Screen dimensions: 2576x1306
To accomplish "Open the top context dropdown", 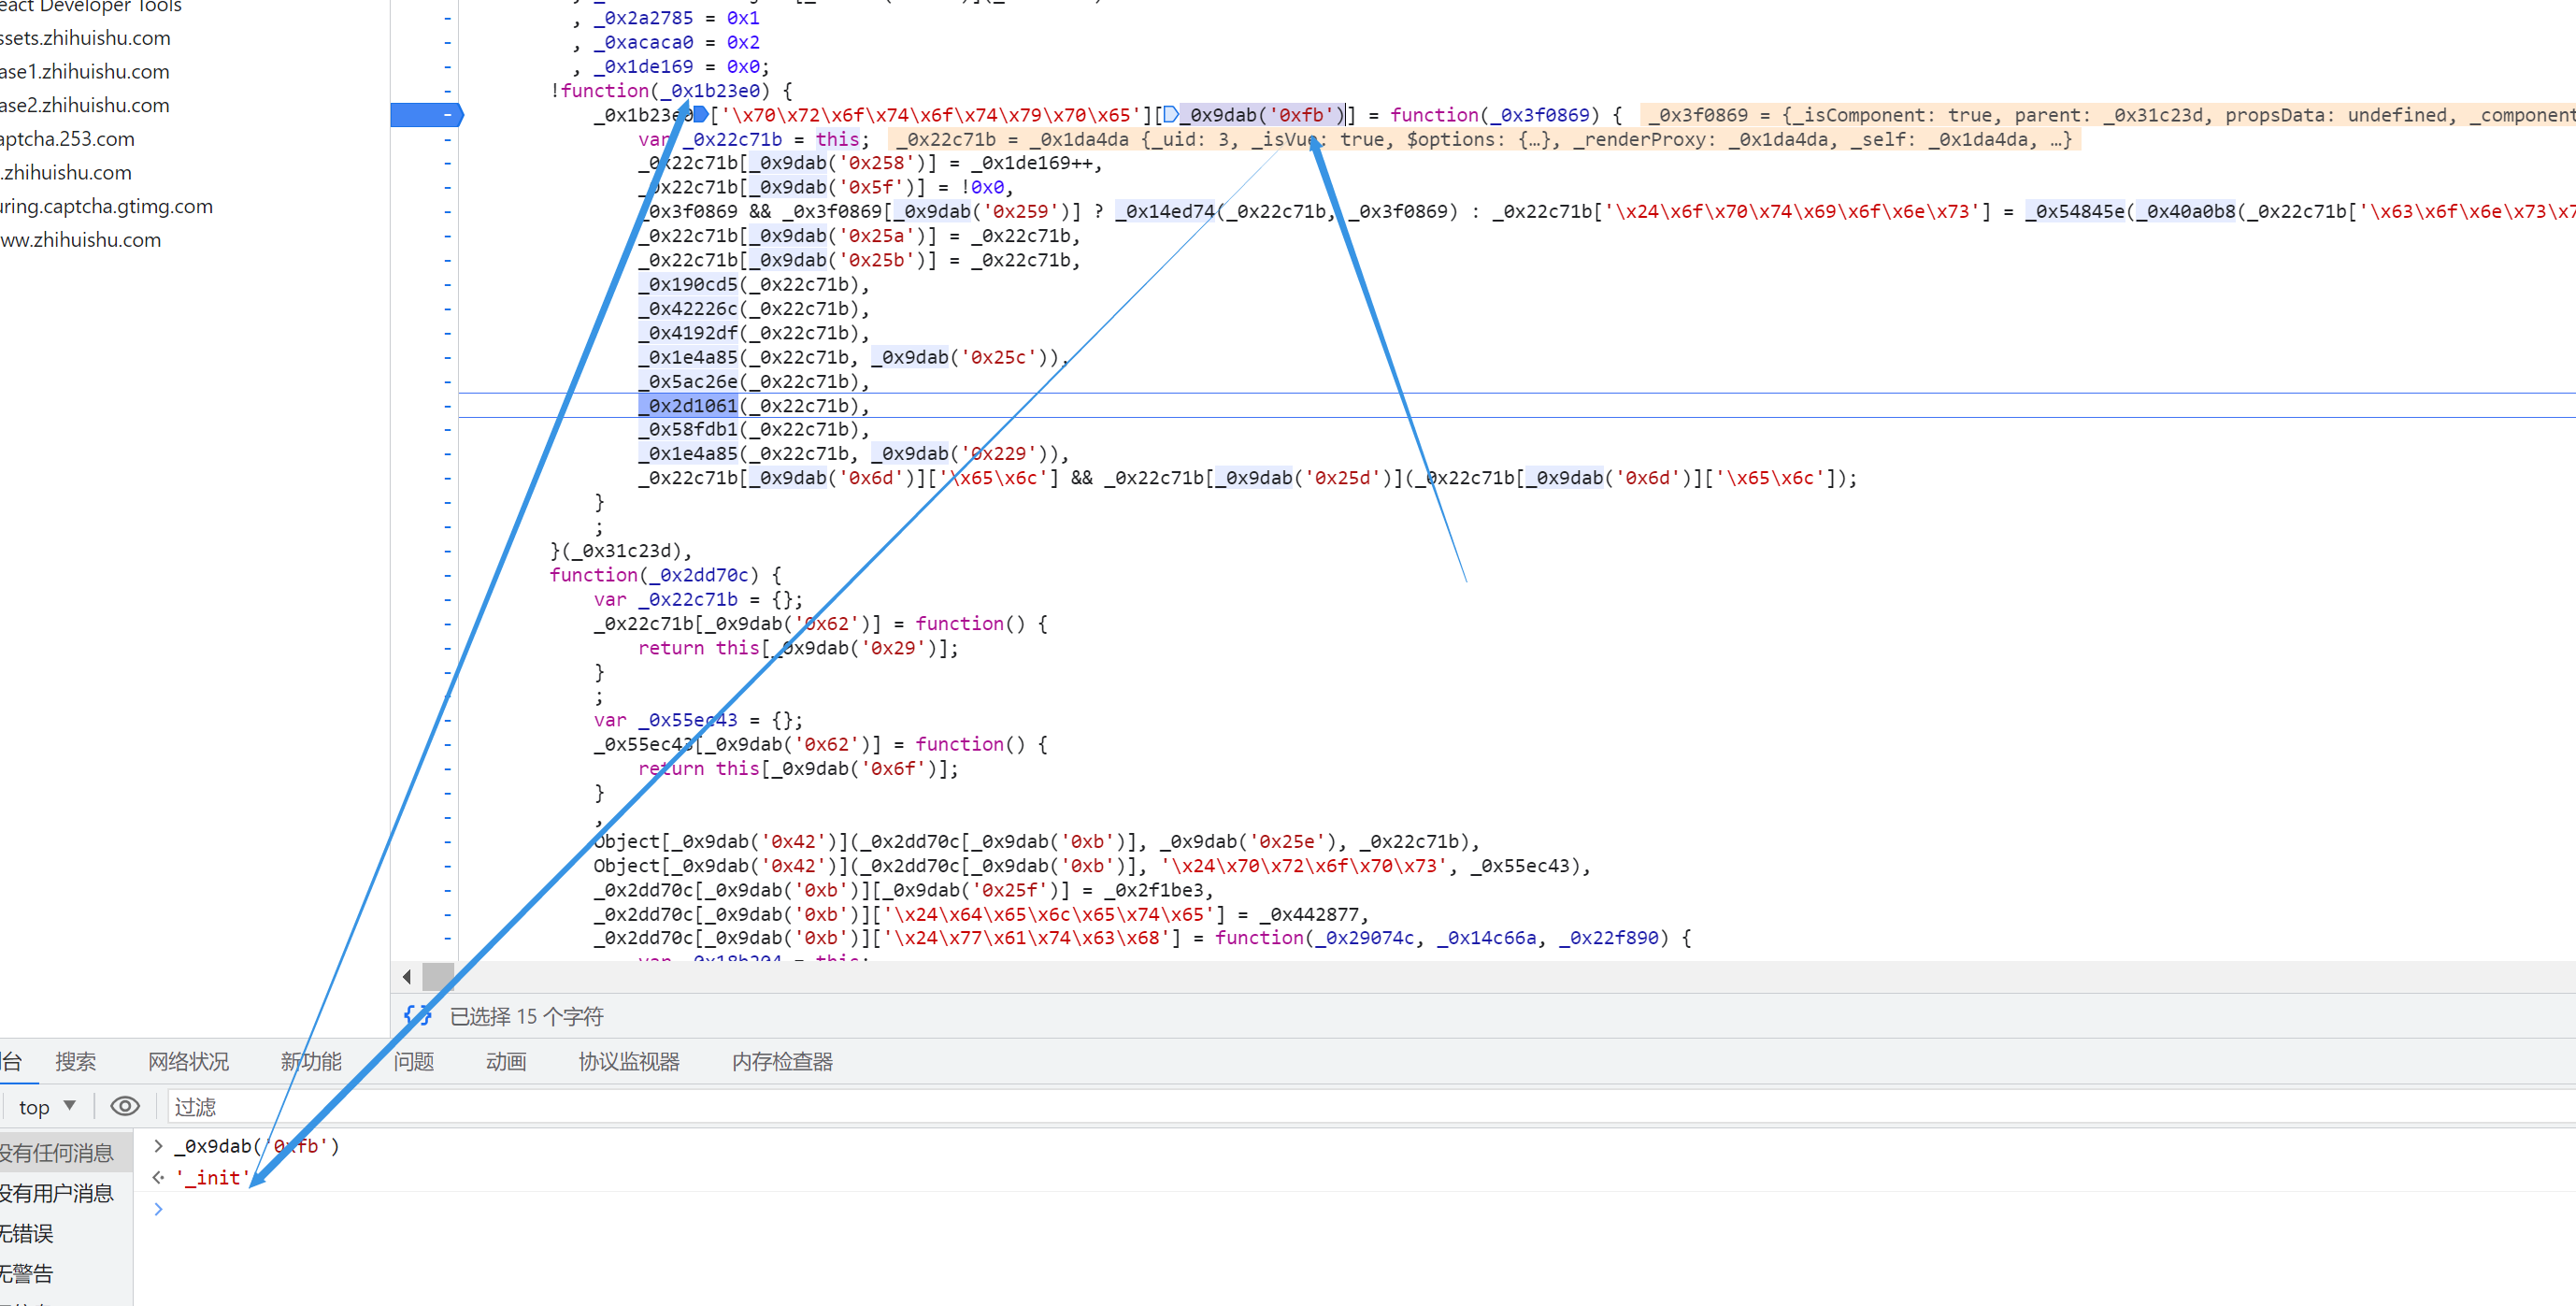I will pyautogui.click(x=46, y=1106).
